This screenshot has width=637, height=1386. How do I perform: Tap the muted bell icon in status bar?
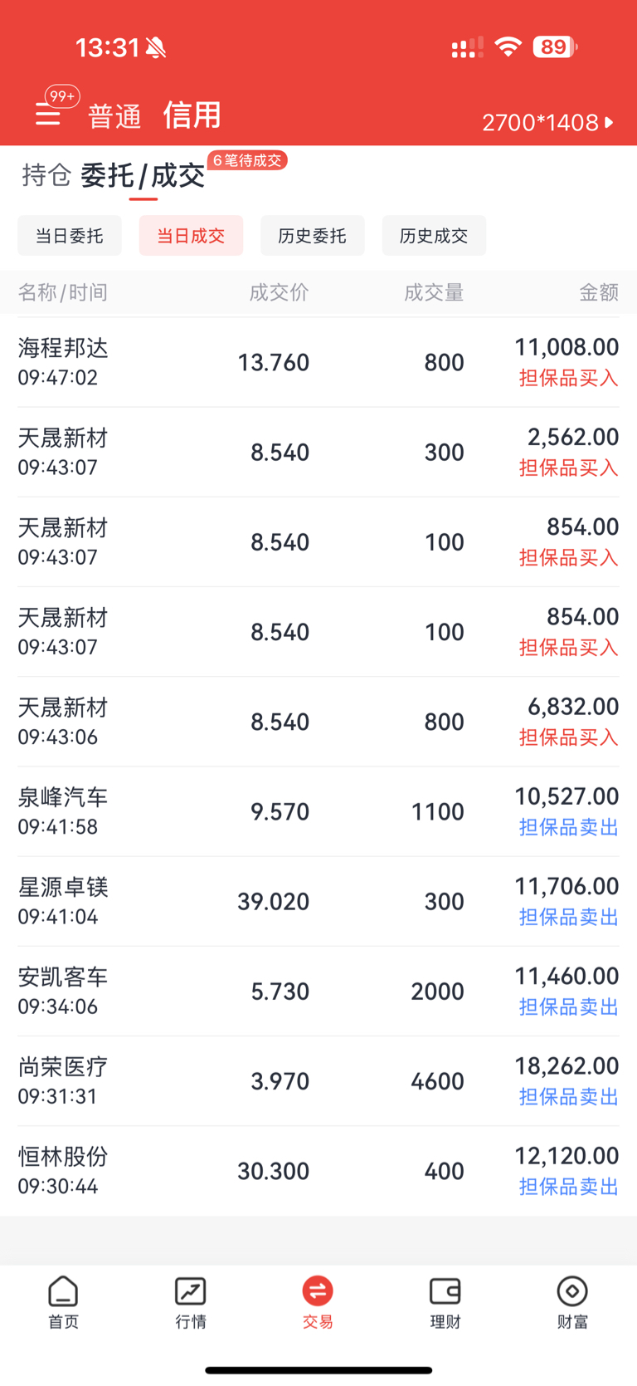pos(156,48)
